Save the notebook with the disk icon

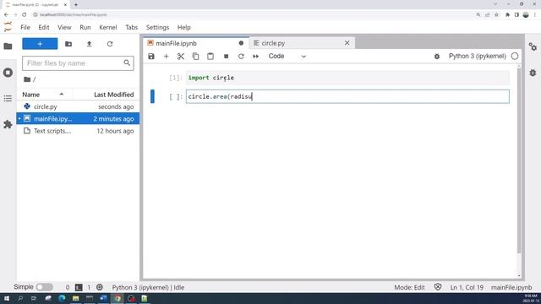151,57
